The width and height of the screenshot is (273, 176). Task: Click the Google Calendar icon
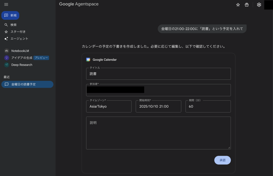click(88, 60)
